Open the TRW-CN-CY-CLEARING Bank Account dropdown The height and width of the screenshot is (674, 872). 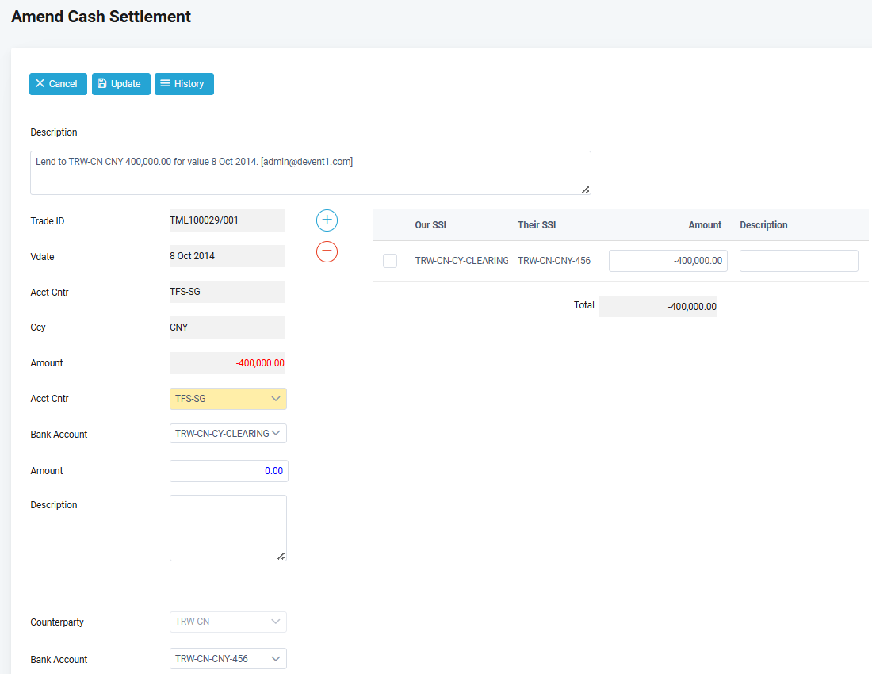coord(228,434)
